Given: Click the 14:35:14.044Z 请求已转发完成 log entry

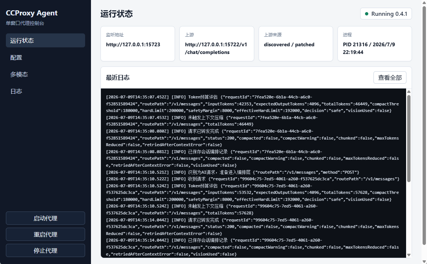Looking at the screenshot, I should pyautogui.click(x=252, y=227).
